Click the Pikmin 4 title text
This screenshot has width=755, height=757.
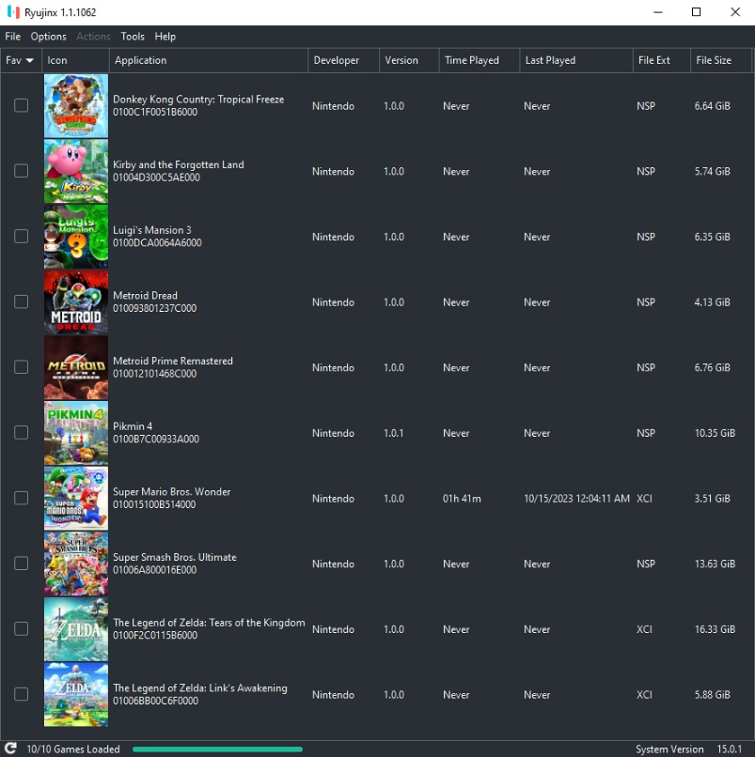click(133, 426)
